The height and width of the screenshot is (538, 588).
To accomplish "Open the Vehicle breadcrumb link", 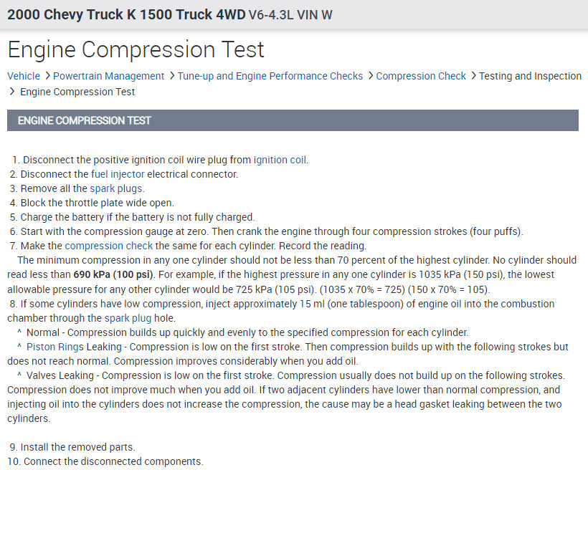I will point(24,76).
